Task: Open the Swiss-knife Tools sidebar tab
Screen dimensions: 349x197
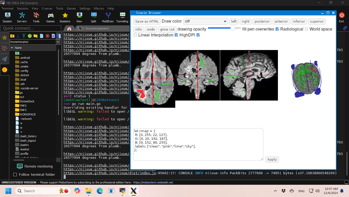Action: coord(5,48)
